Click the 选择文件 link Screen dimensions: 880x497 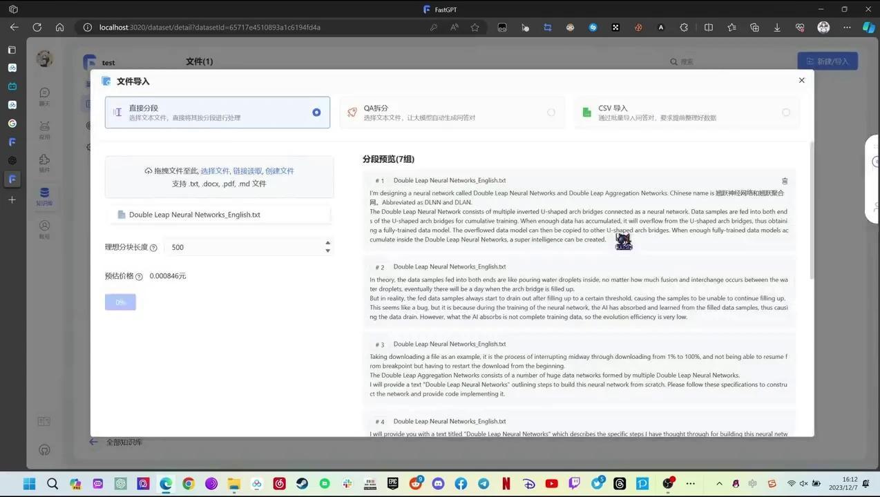click(215, 170)
